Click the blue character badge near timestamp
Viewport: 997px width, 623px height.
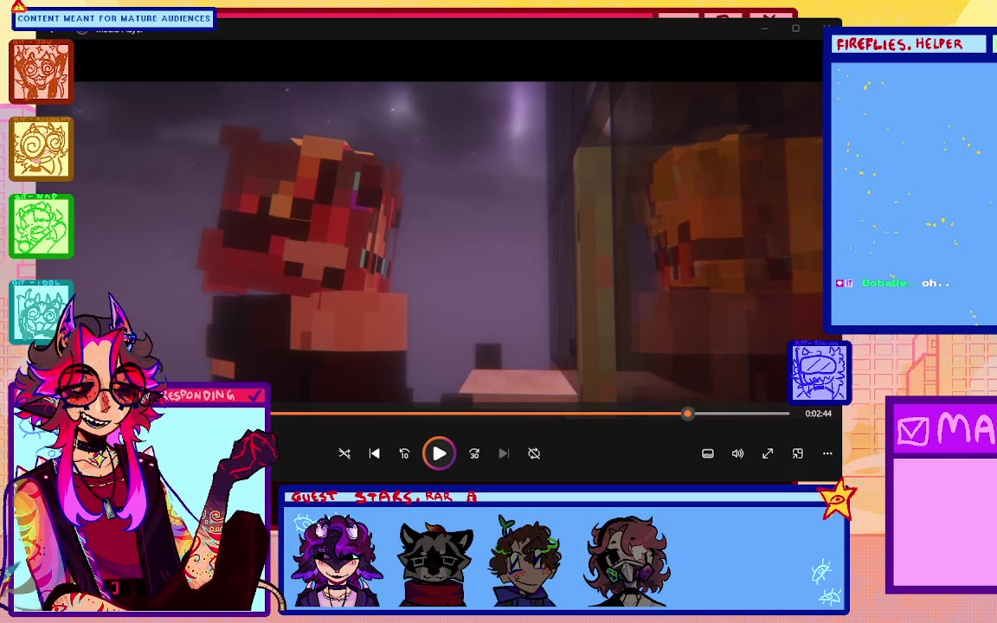(x=820, y=372)
